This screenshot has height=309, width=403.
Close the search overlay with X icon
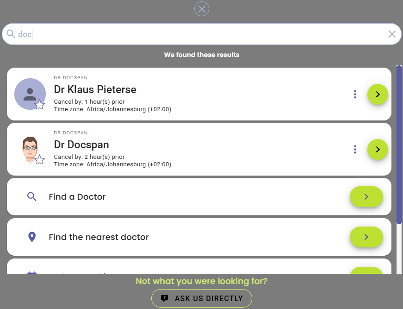point(202,9)
